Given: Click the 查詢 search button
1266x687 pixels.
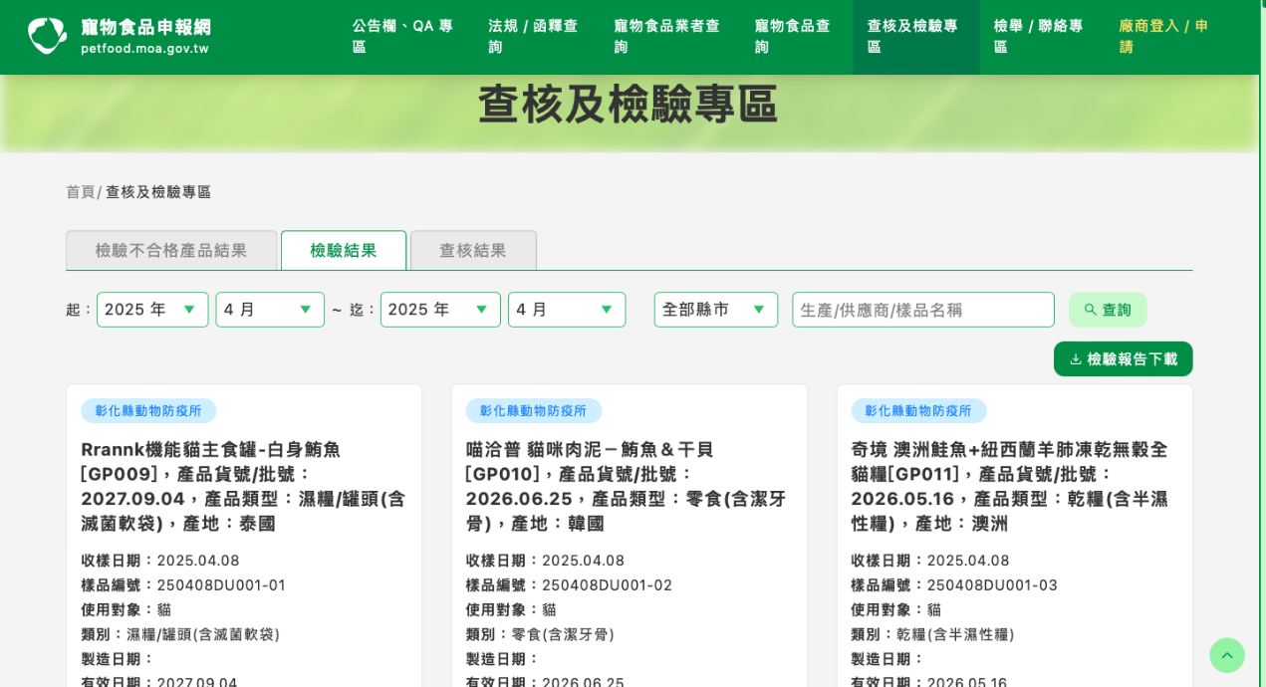Looking at the screenshot, I should pyautogui.click(x=1108, y=310).
